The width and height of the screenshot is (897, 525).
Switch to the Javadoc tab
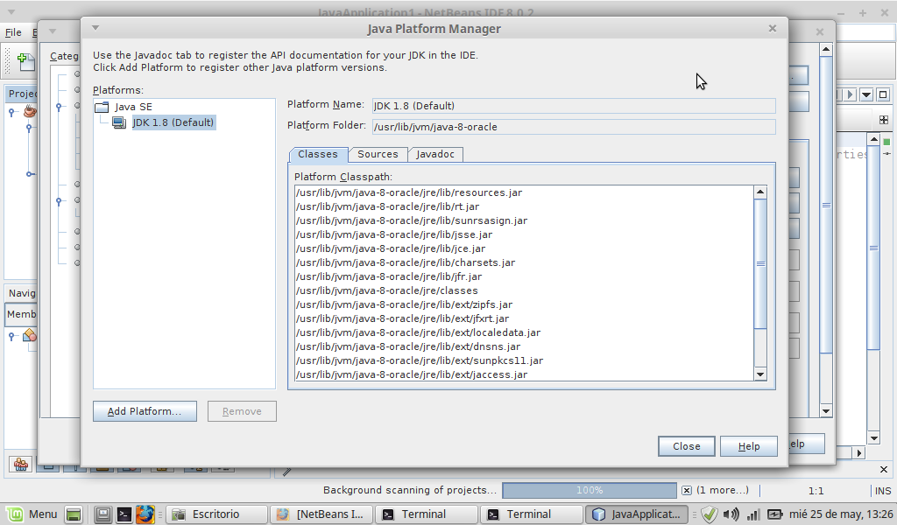(434, 154)
